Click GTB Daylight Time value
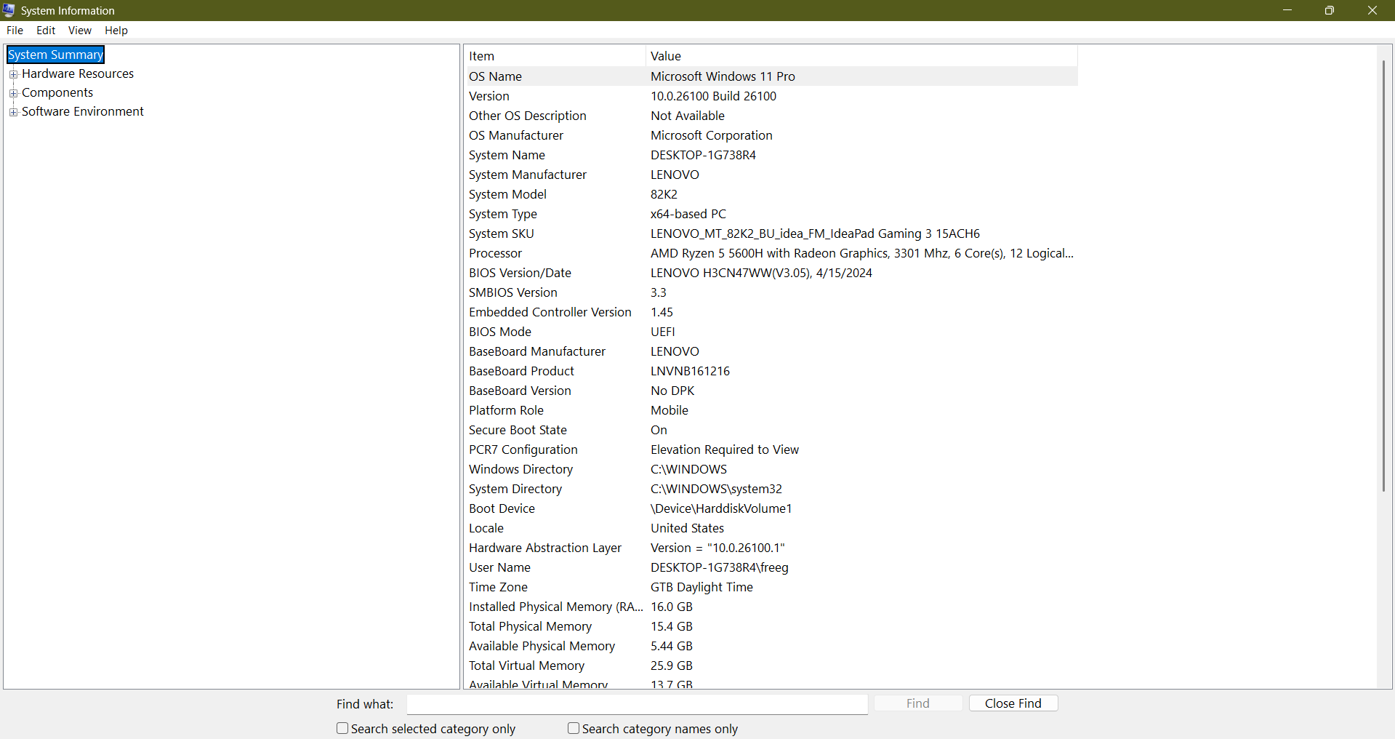This screenshot has height=739, width=1395. (x=701, y=587)
